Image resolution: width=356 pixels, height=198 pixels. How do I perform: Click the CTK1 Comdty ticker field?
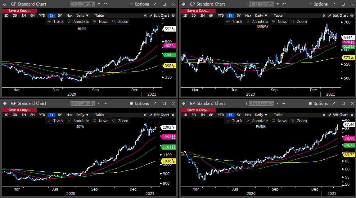pyautogui.click(x=262, y=103)
